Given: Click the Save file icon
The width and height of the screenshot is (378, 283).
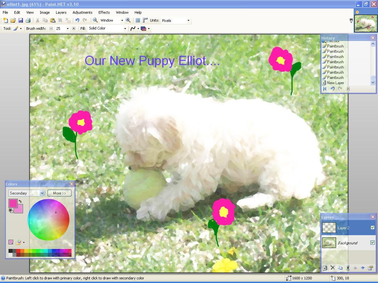Looking at the screenshot, I should click(20, 20).
